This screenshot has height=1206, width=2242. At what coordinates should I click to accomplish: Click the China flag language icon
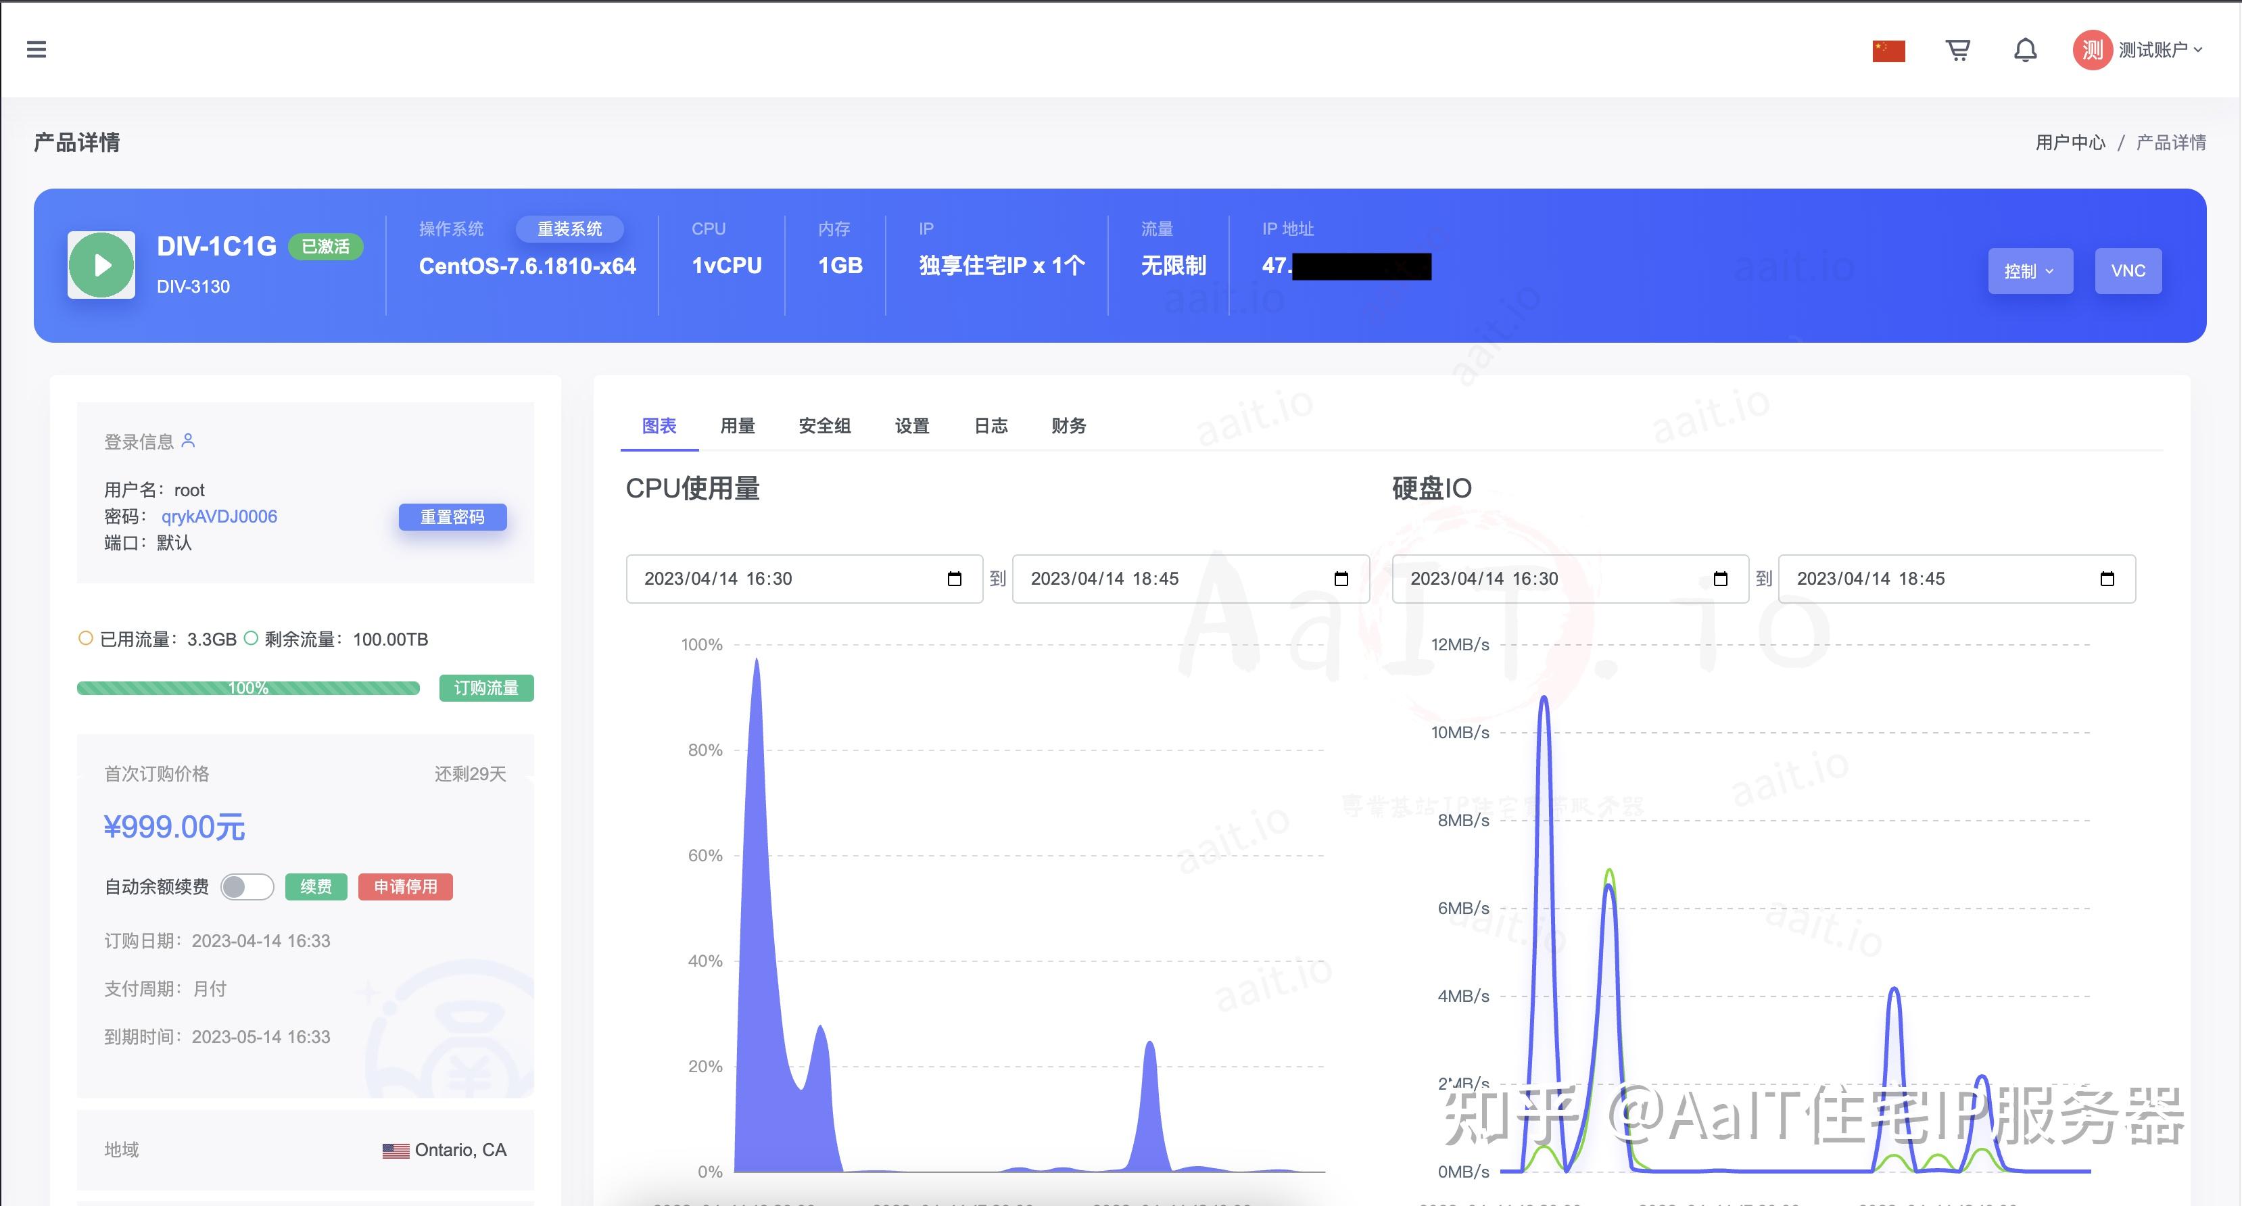click(x=1888, y=49)
